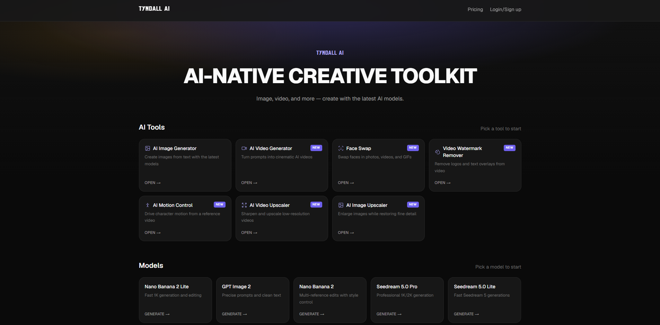This screenshot has width=660, height=325.
Task: Click the NEW badge on Video Watermark Remover
Action: pyautogui.click(x=510, y=148)
